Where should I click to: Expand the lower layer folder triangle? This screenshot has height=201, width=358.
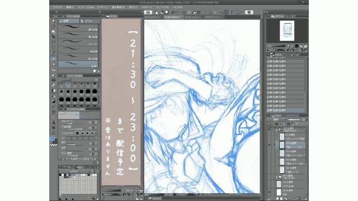[x=277, y=176]
